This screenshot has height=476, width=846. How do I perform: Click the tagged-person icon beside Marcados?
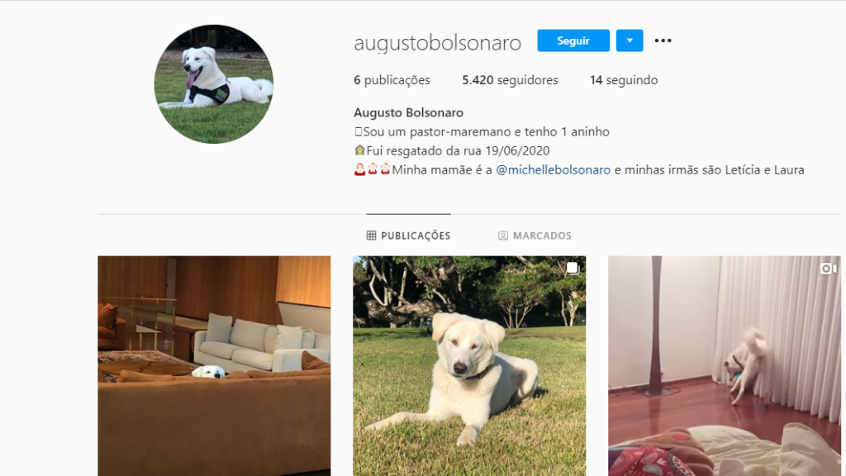(x=503, y=236)
